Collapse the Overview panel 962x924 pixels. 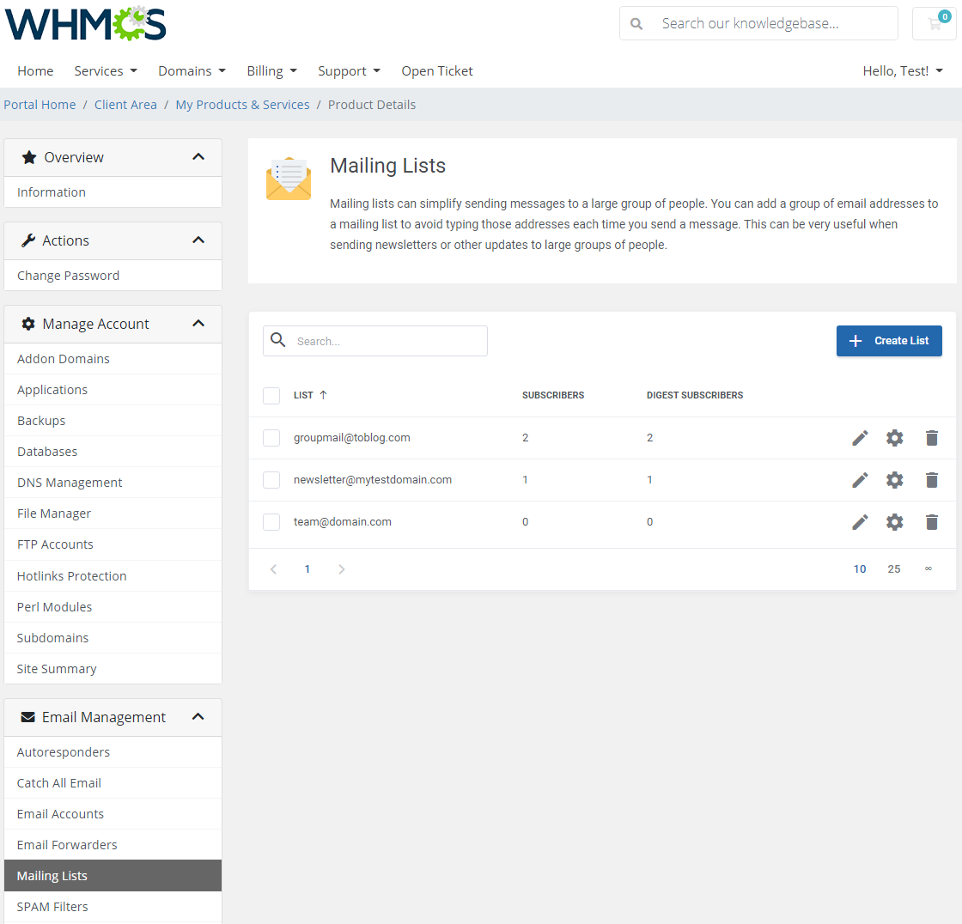pos(198,157)
